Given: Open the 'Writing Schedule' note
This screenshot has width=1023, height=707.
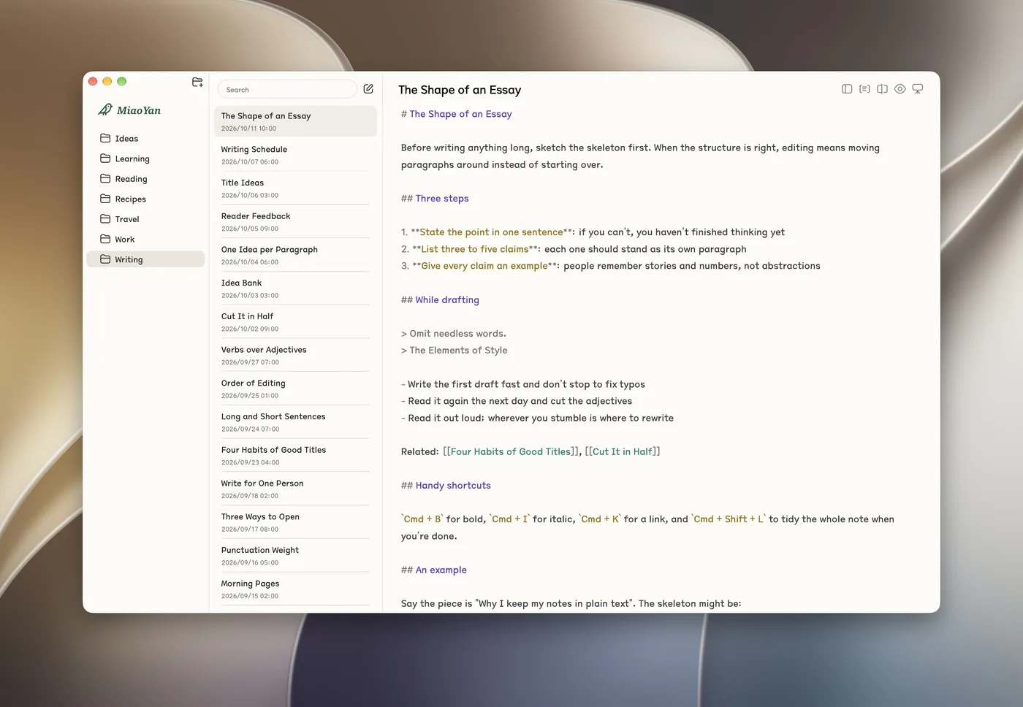Looking at the screenshot, I should pos(295,155).
